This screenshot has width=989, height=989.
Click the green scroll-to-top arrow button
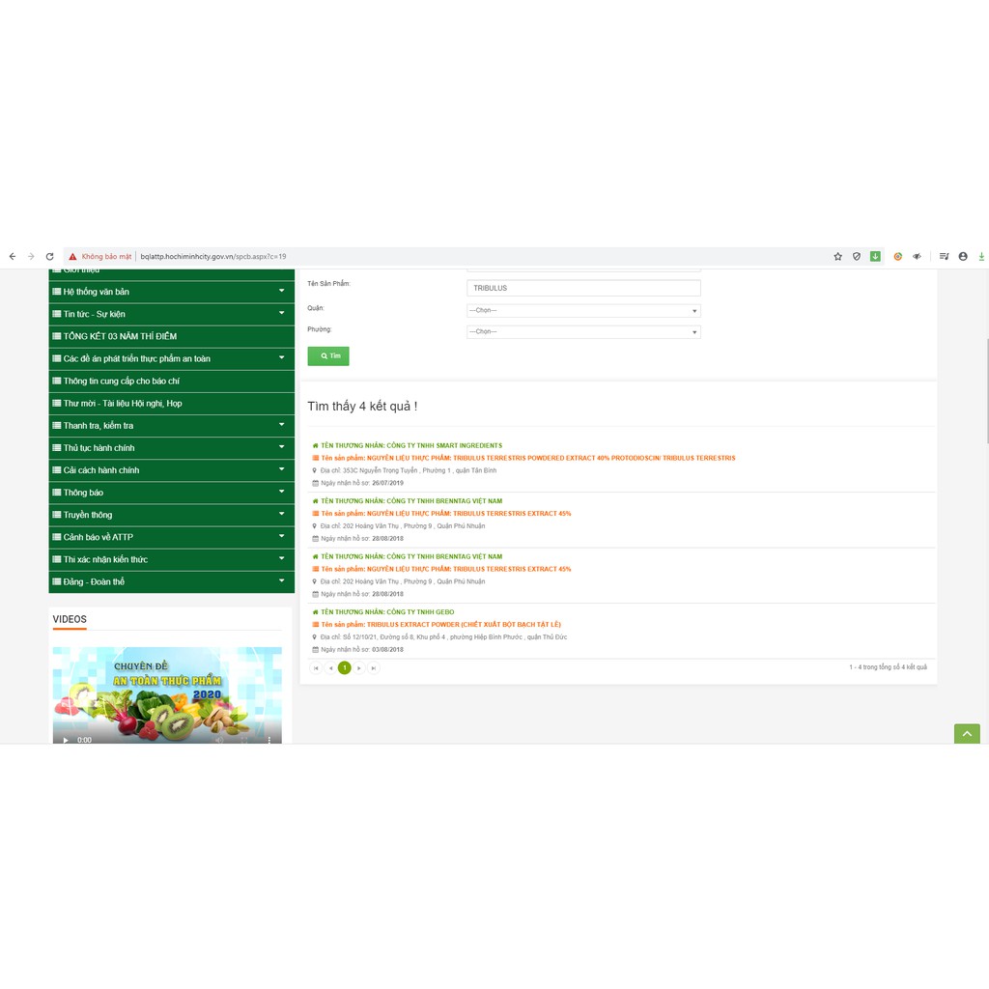click(x=966, y=734)
